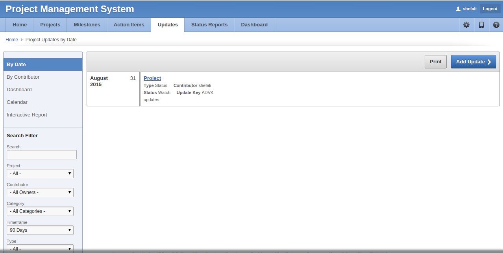Open the Status Reports tab
The width and height of the screenshot is (503, 253).
coord(209,25)
